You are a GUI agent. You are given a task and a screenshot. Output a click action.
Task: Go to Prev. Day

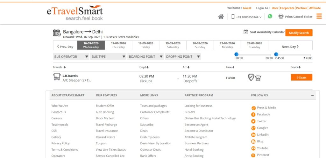tap(65, 47)
